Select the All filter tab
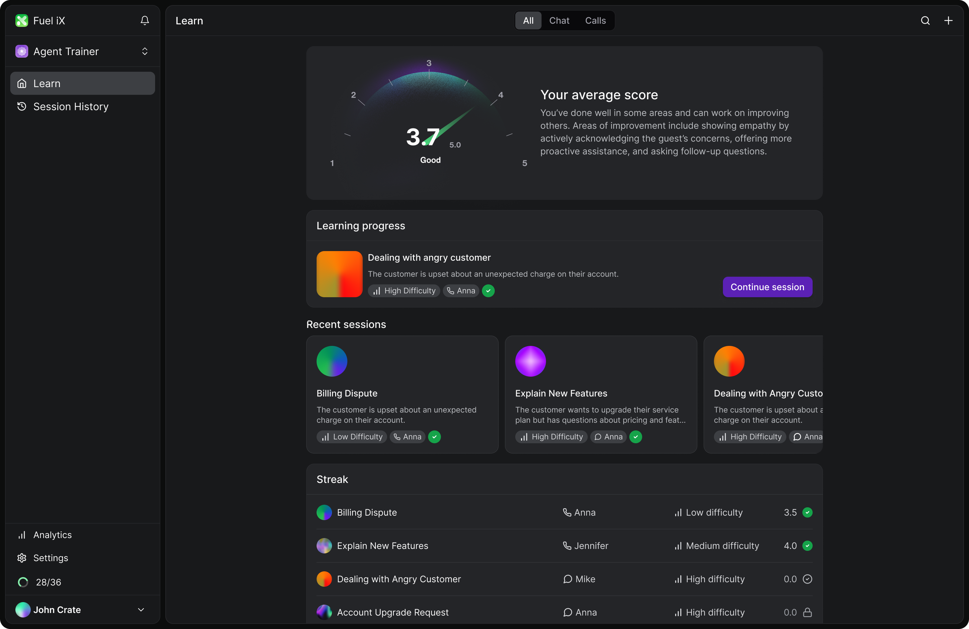Image resolution: width=969 pixels, height=629 pixels. pyautogui.click(x=528, y=20)
